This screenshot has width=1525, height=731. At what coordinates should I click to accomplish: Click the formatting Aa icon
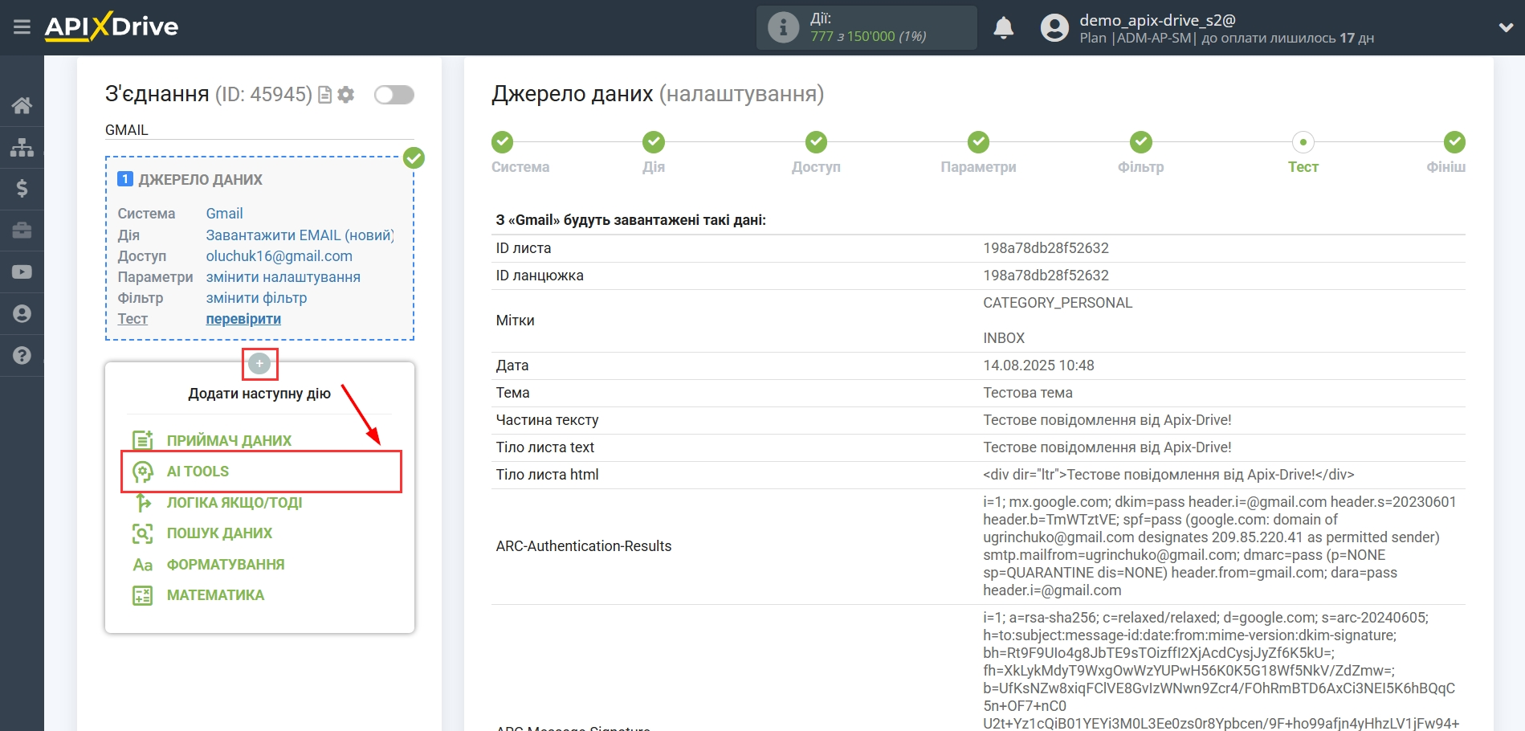(143, 565)
